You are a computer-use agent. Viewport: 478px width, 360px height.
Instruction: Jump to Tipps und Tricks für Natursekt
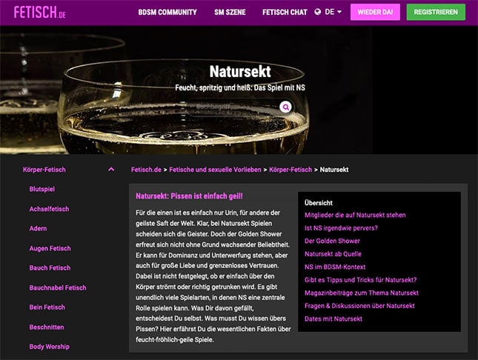[360, 280]
